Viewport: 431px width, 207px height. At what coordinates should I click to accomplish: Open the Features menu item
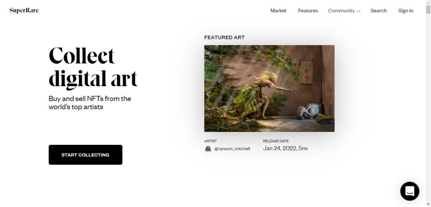(x=308, y=10)
